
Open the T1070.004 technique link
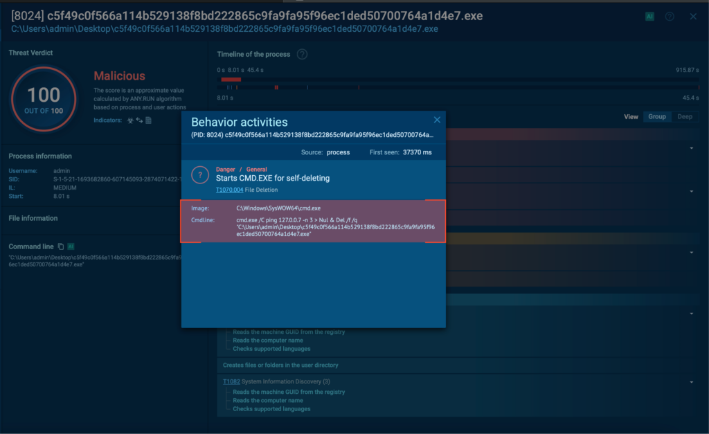(229, 189)
